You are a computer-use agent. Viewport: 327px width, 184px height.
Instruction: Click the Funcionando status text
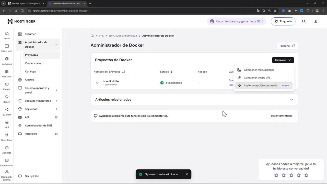point(174,83)
